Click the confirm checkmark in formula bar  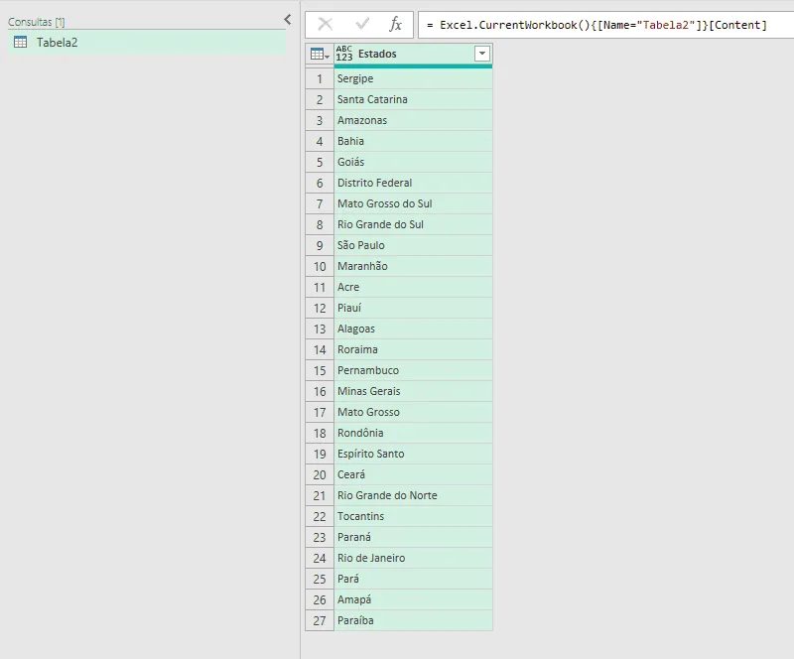point(362,24)
